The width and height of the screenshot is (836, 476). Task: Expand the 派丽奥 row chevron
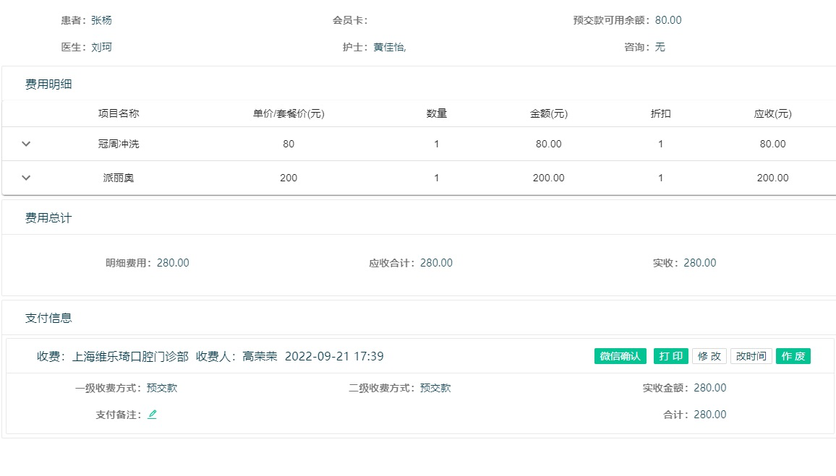tap(26, 178)
